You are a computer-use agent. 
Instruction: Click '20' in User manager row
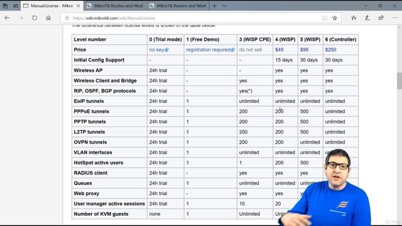pyautogui.click(x=278, y=203)
